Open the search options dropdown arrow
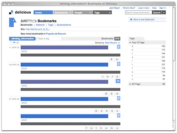Screen dimensions: 177x133 (x=164, y=12)
